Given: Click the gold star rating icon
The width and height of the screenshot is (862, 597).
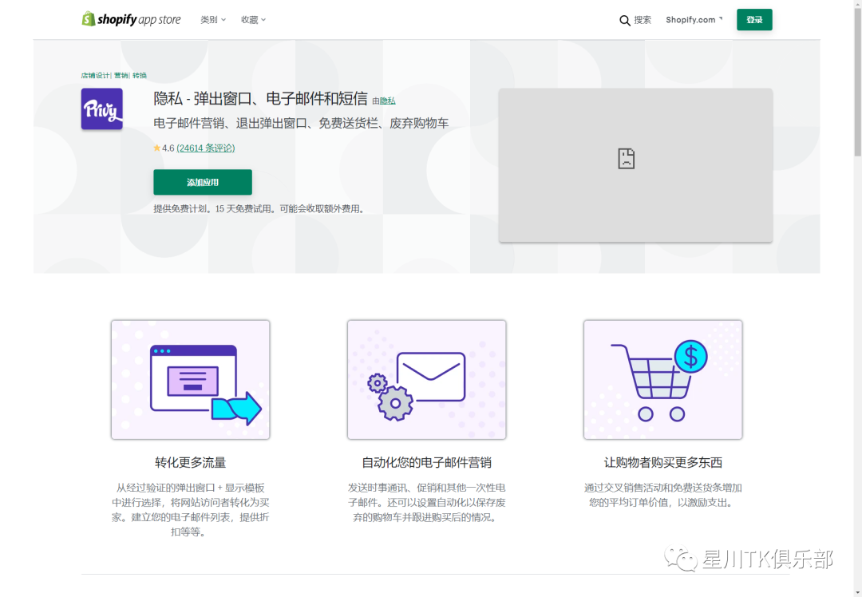Looking at the screenshot, I should [x=156, y=148].
